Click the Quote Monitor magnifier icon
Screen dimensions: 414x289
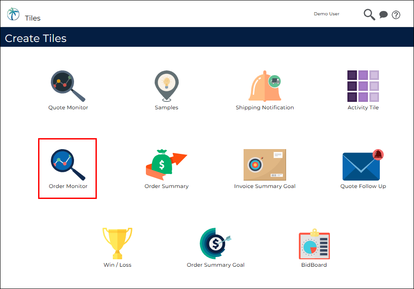coord(68,86)
